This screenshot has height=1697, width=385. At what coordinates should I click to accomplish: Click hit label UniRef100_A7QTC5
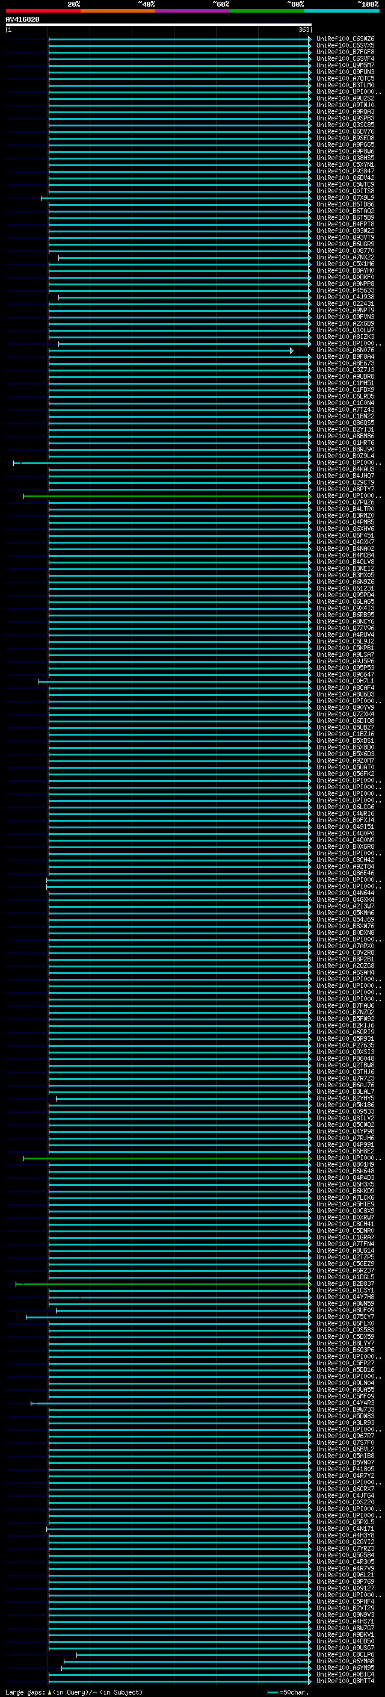(345, 78)
